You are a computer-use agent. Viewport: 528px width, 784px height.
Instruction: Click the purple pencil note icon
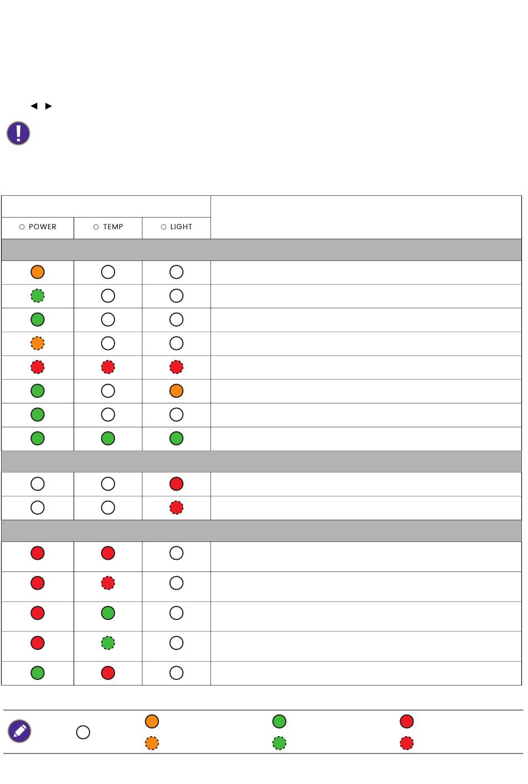19,732
